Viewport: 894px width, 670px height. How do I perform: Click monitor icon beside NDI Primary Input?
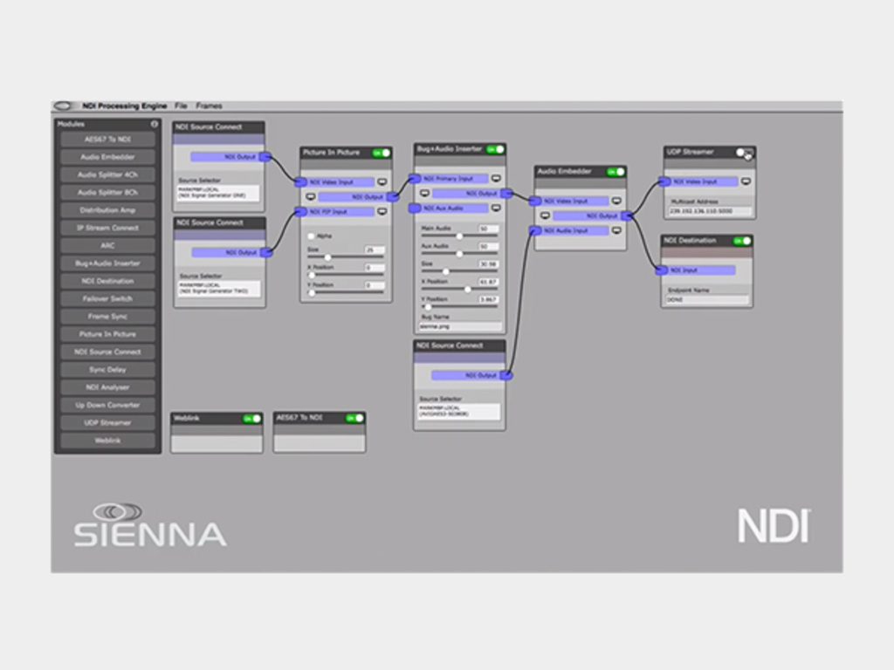coord(496,179)
